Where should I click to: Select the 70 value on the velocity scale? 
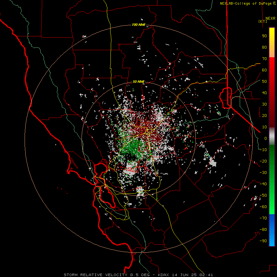pyautogui.click(x=264, y=59)
